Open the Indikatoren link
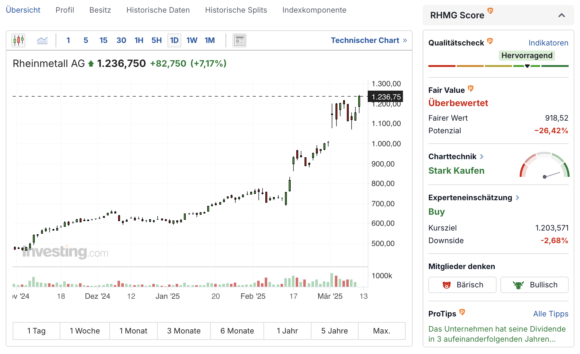The height and width of the screenshot is (354, 580). (x=548, y=43)
